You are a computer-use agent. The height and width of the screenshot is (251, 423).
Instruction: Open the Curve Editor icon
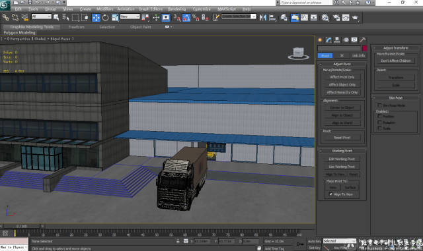tap(304, 18)
